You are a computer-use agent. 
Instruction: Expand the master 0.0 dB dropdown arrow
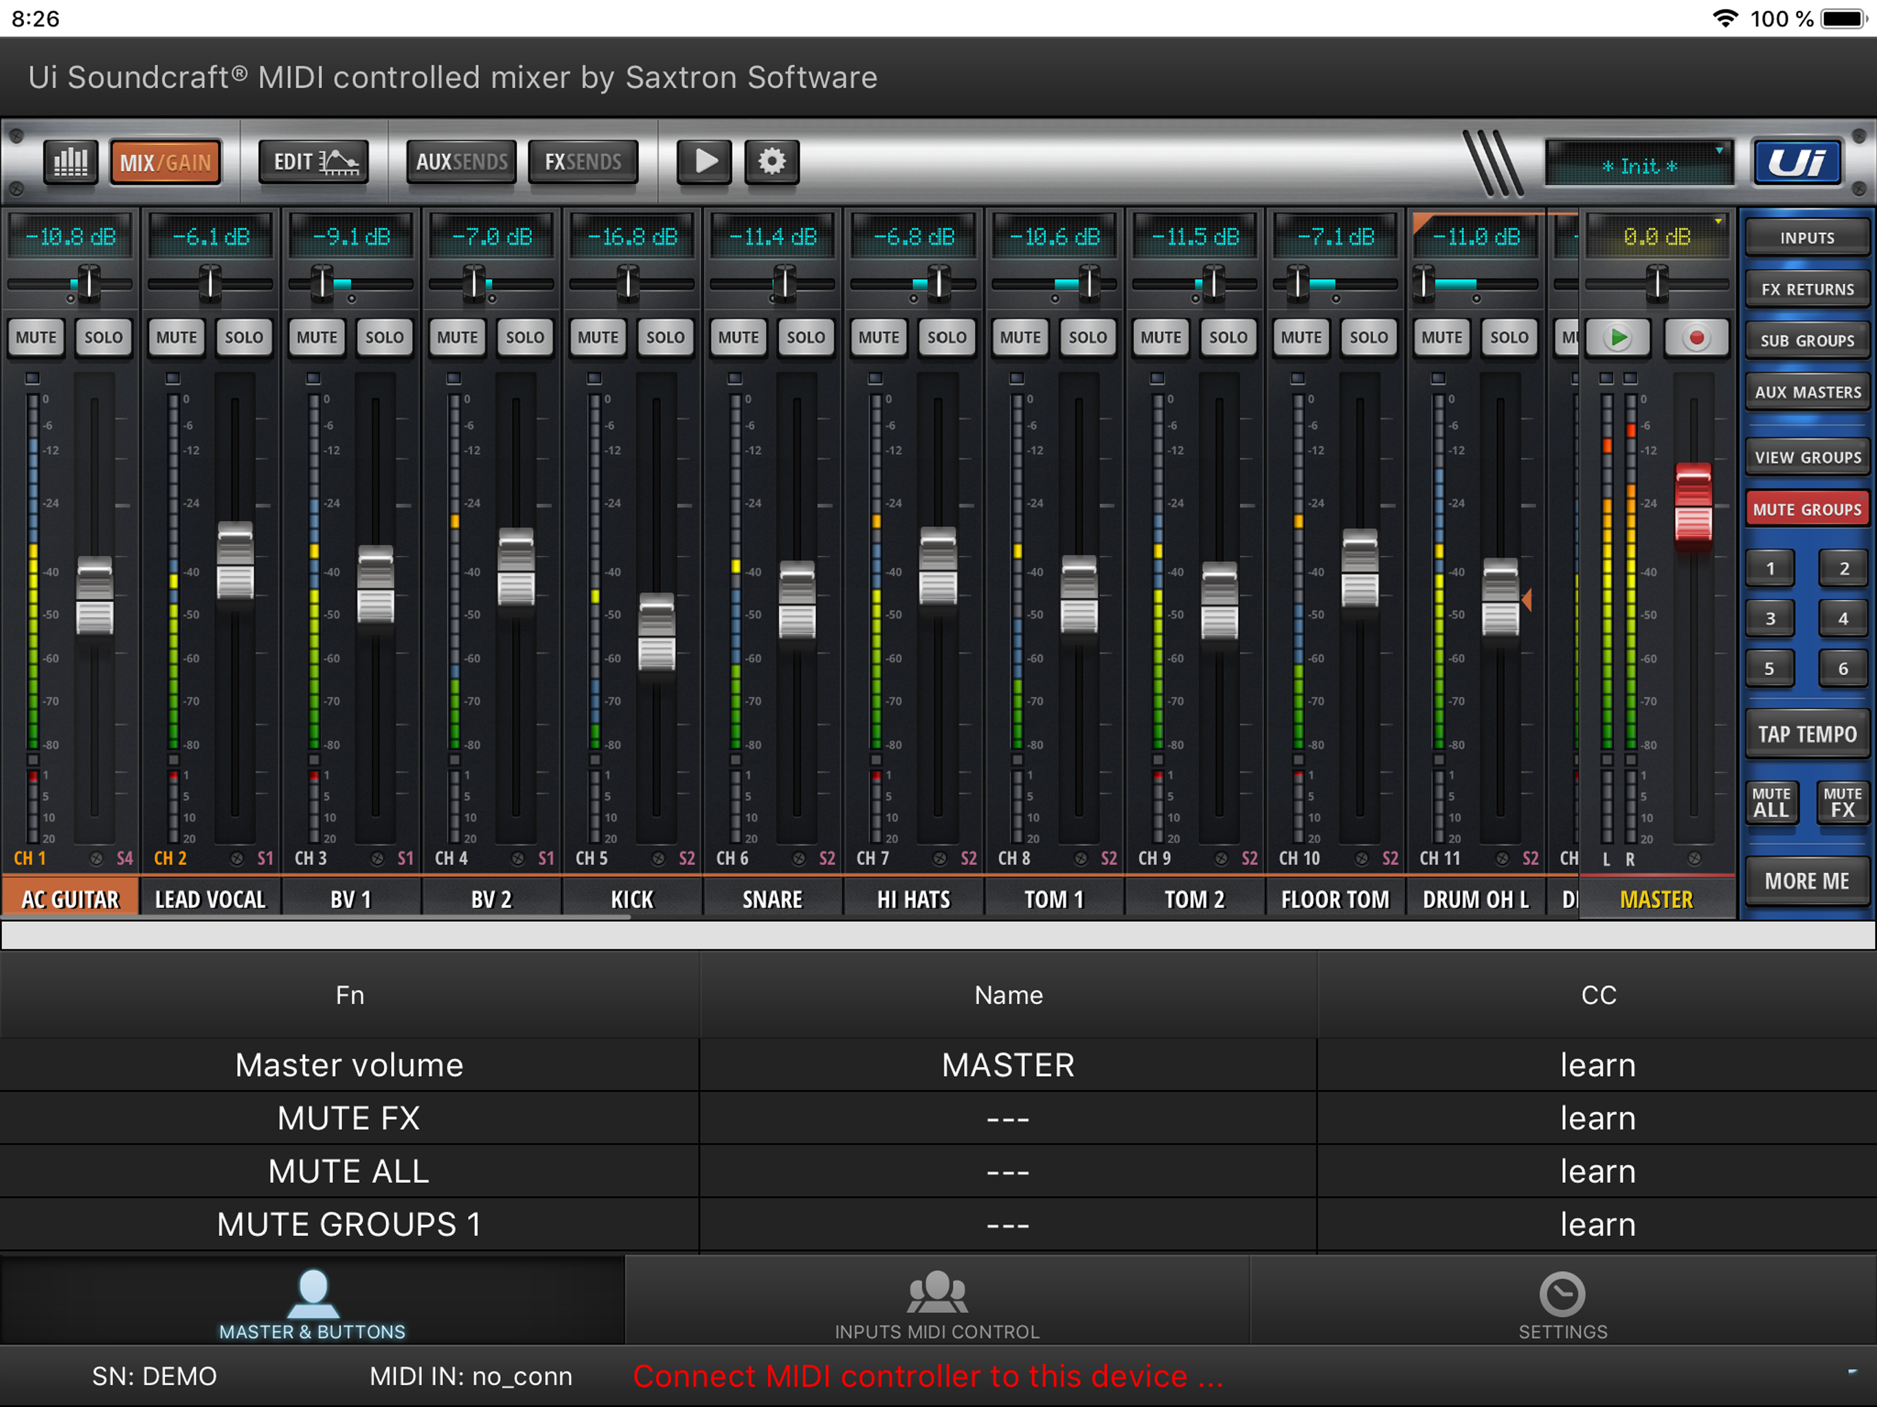tap(1718, 221)
